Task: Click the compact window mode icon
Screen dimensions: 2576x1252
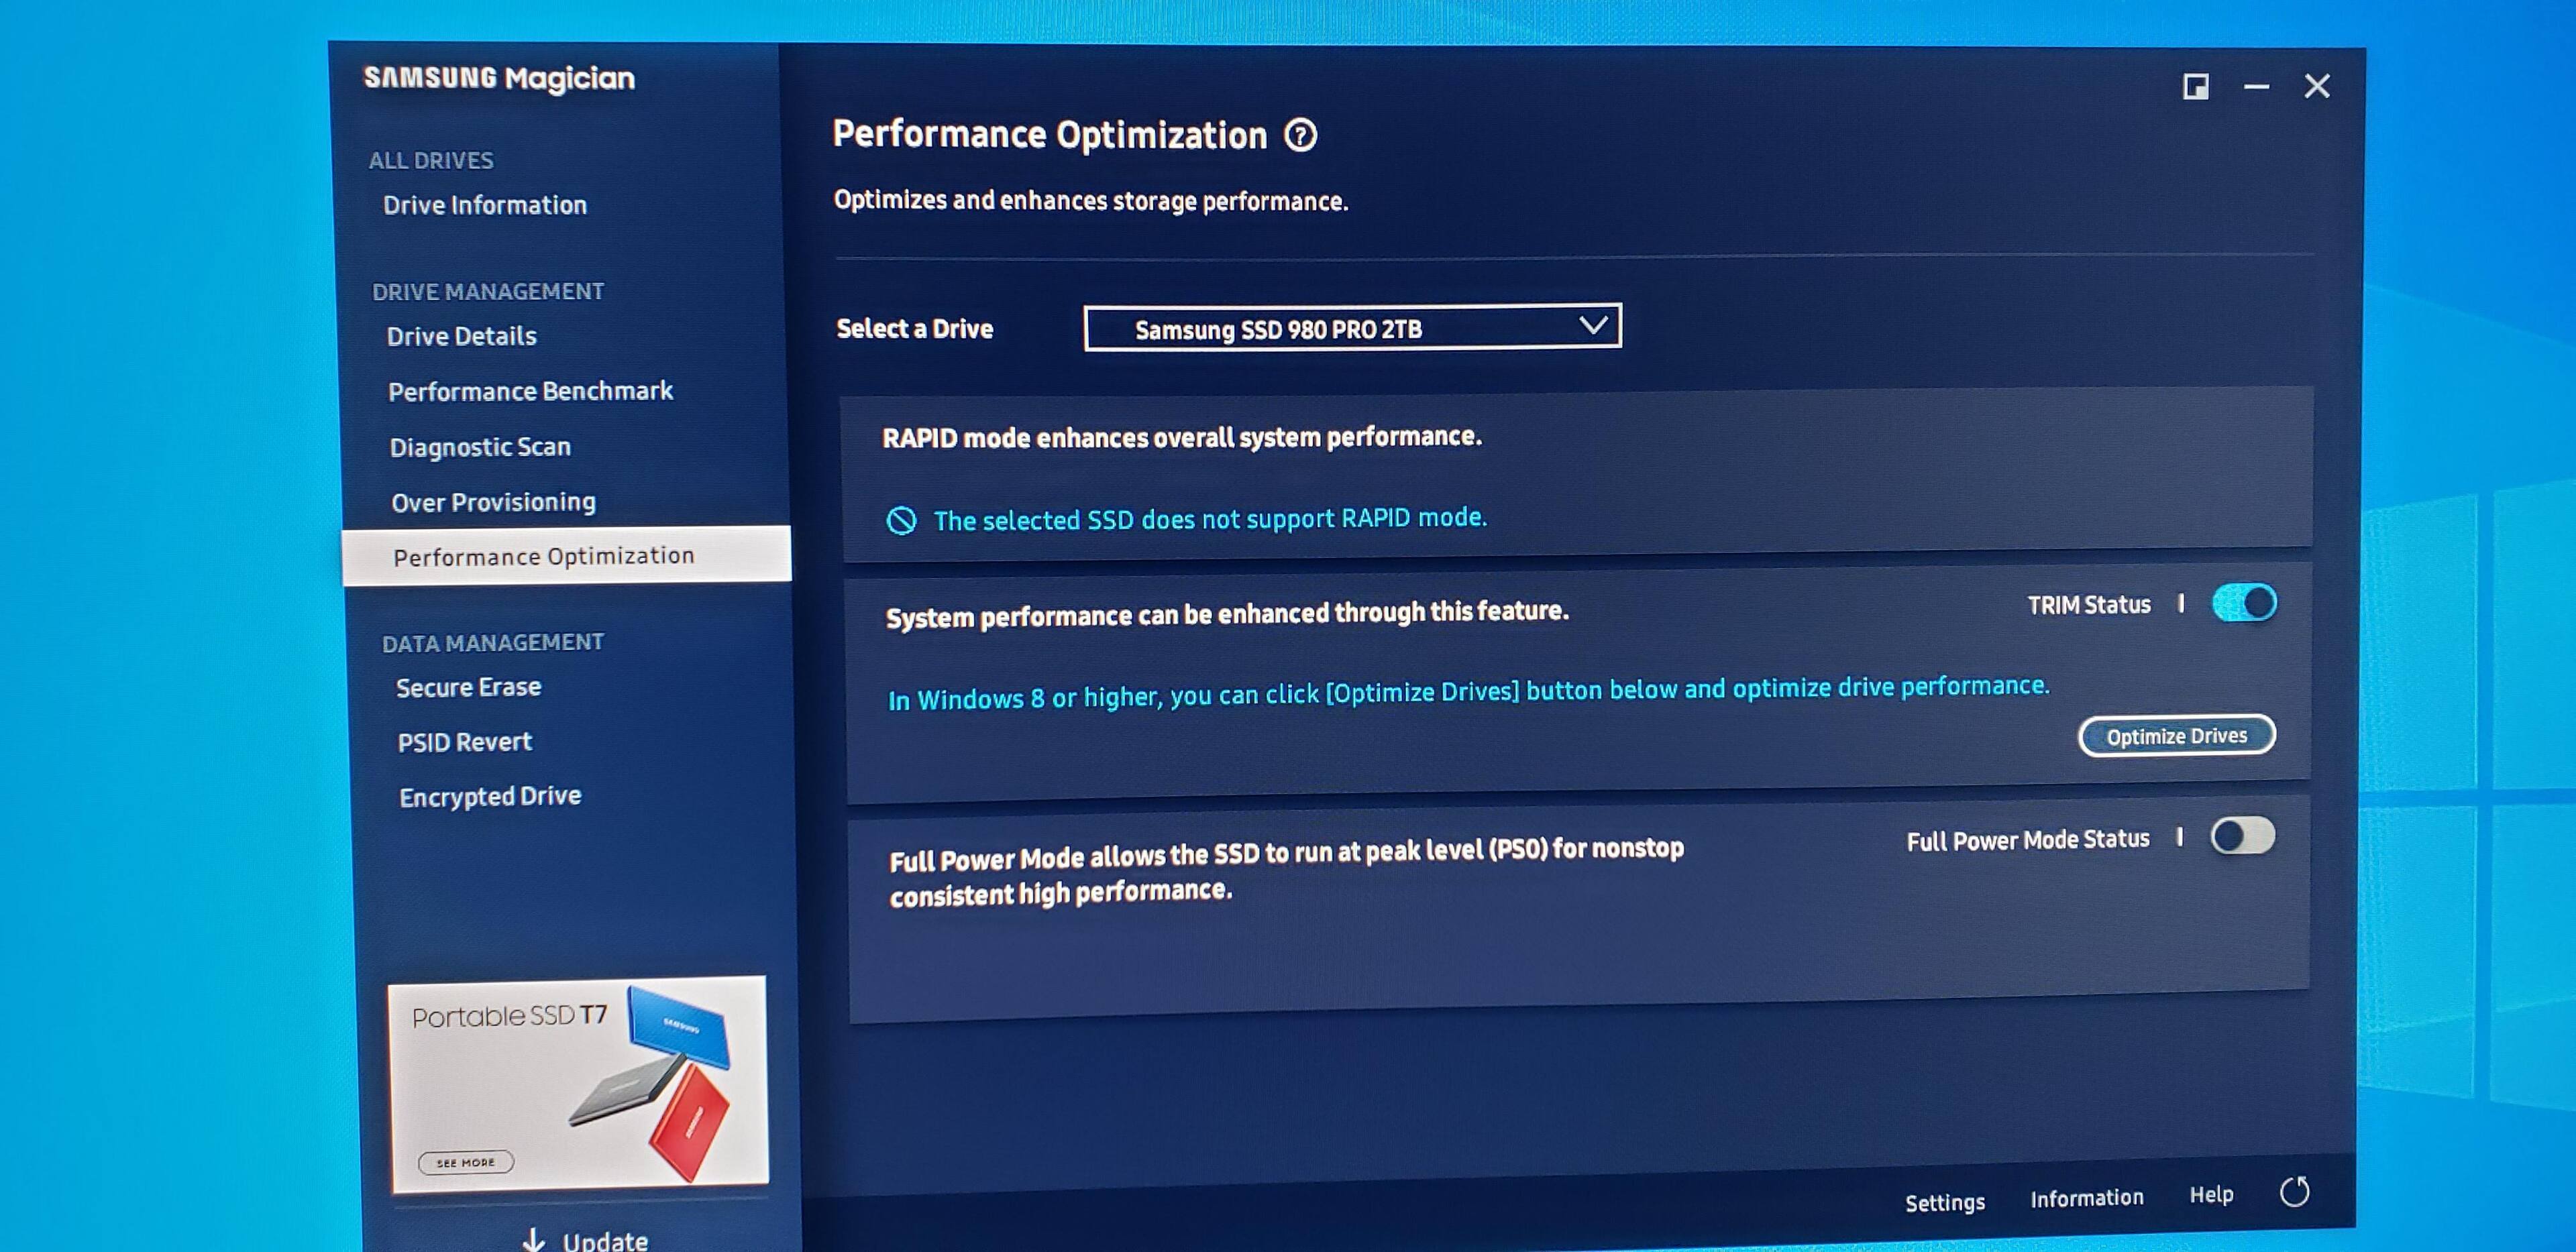Action: (2195, 87)
